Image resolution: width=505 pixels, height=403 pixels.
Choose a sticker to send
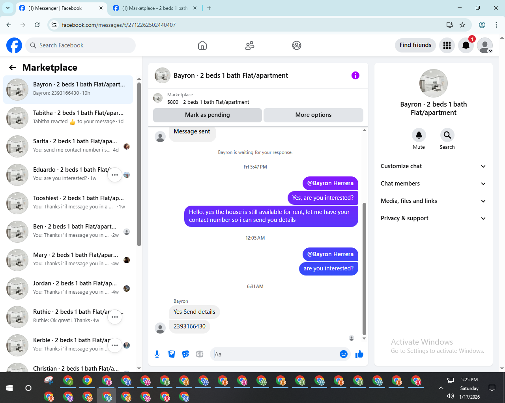(185, 354)
